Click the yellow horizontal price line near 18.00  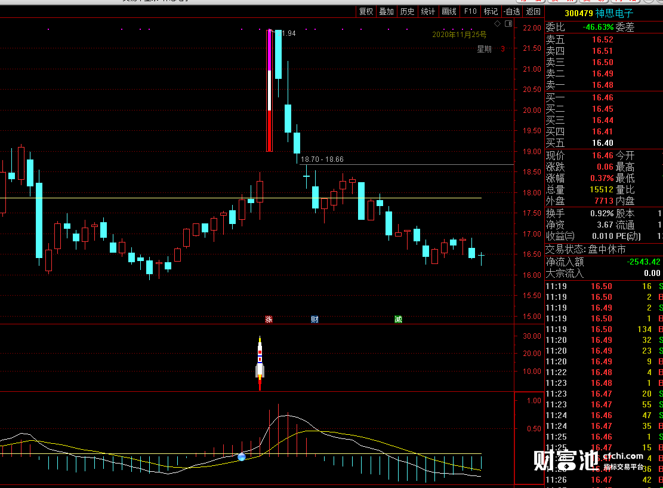[240, 198]
